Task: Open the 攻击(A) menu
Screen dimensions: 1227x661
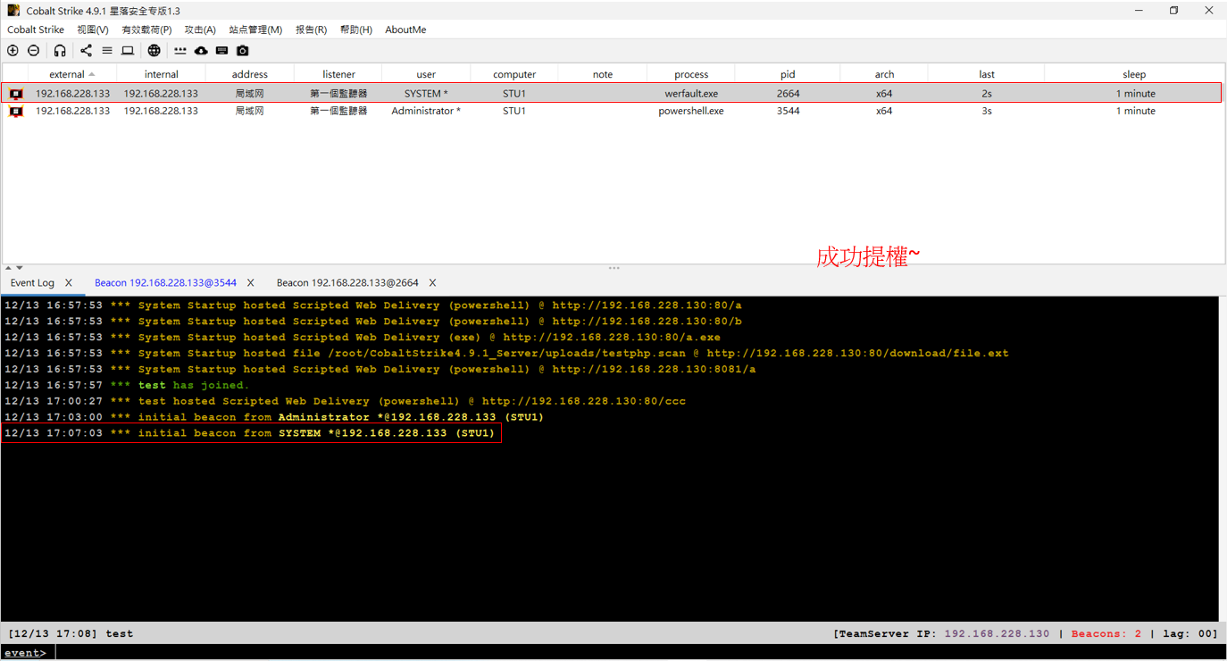Action: 200,29
